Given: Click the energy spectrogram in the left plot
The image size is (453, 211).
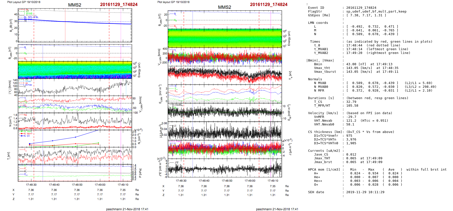Looking at the screenshot, I should click(75, 70).
